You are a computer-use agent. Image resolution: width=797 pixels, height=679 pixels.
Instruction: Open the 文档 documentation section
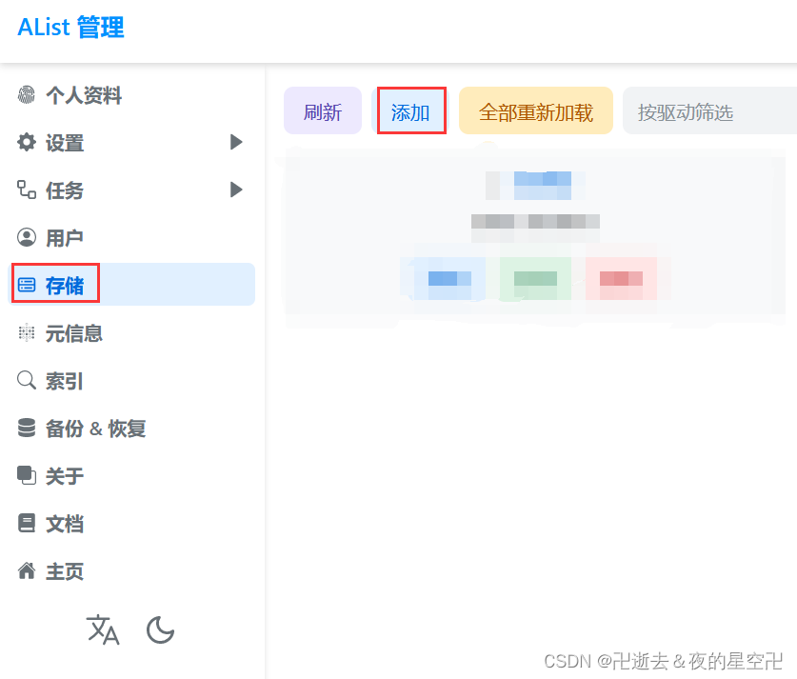click(27, 523)
